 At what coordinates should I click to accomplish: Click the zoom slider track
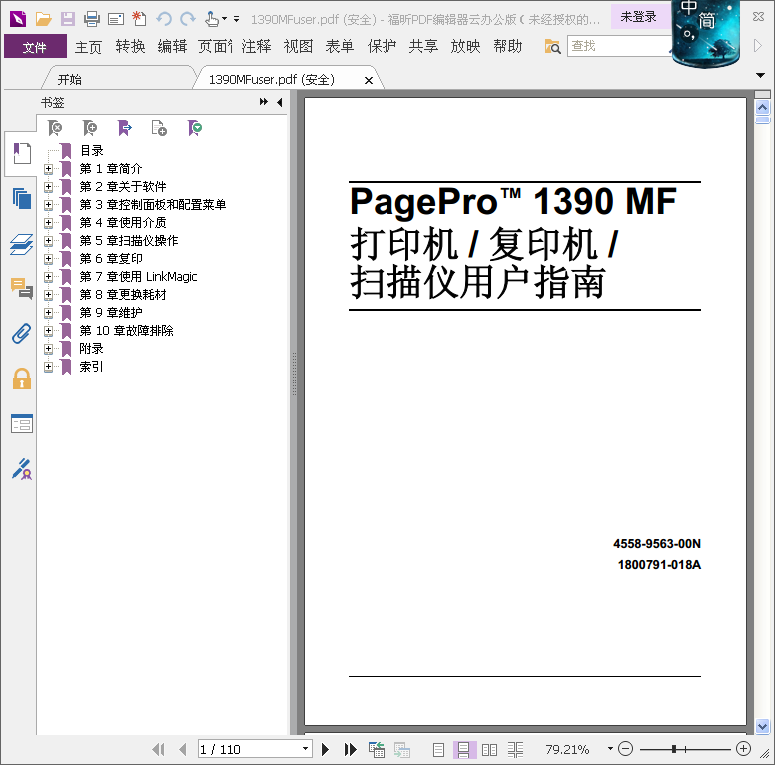[685, 750]
